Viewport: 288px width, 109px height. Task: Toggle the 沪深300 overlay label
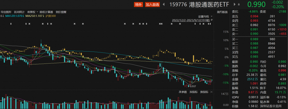(x=51, y=16)
